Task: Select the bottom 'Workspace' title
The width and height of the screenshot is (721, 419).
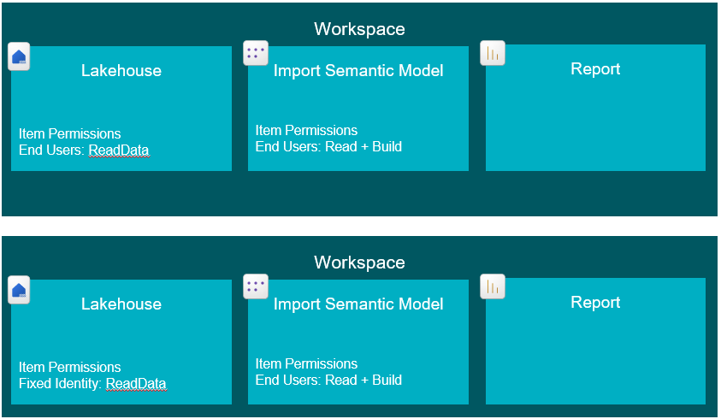Action: coord(359,263)
